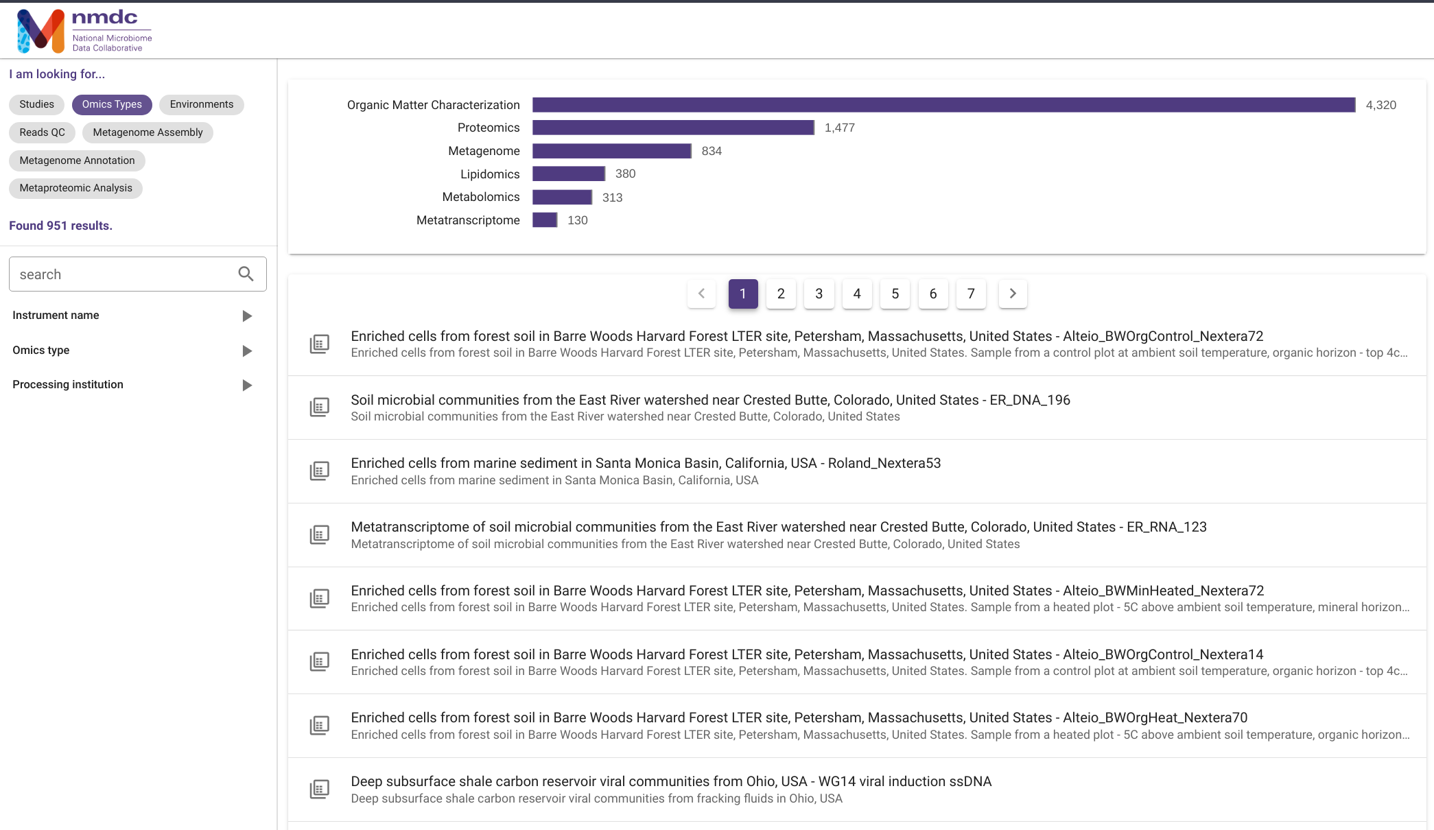
Task: Select the Metagenome Annotation category
Action: [x=77, y=161]
